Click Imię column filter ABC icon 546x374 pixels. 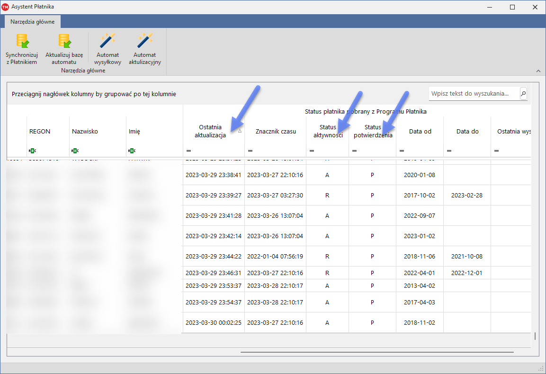[x=132, y=151]
